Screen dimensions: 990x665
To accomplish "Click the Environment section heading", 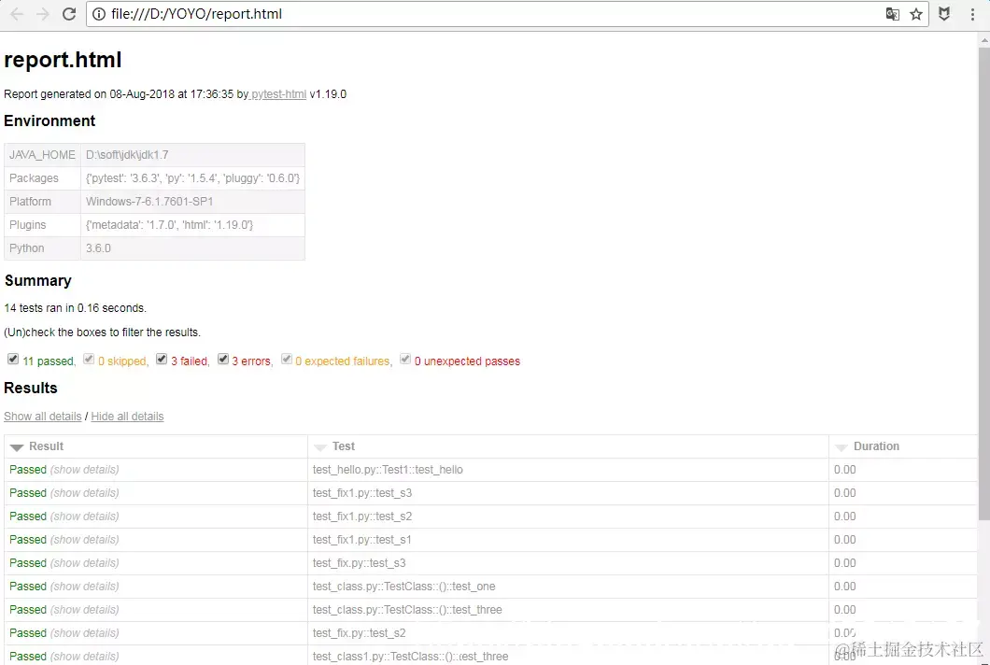I will (x=49, y=120).
